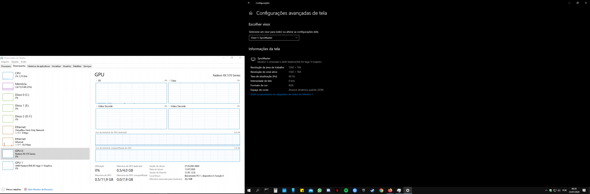Open the Exibir menu
Image resolution: width=590 pixels, height=194 pixels.
click(24, 62)
